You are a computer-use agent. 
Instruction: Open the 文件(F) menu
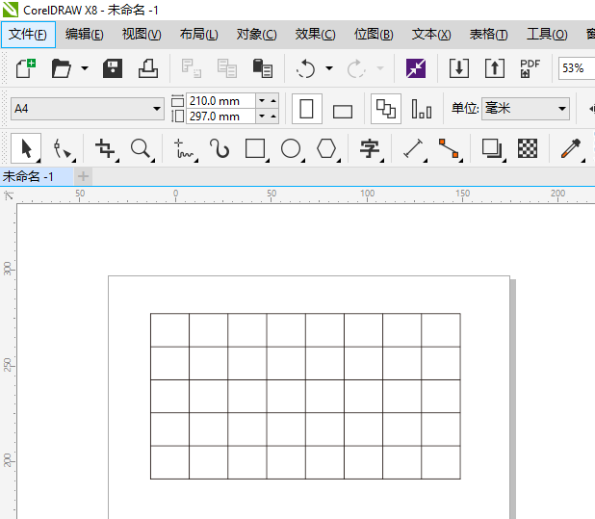(x=27, y=35)
